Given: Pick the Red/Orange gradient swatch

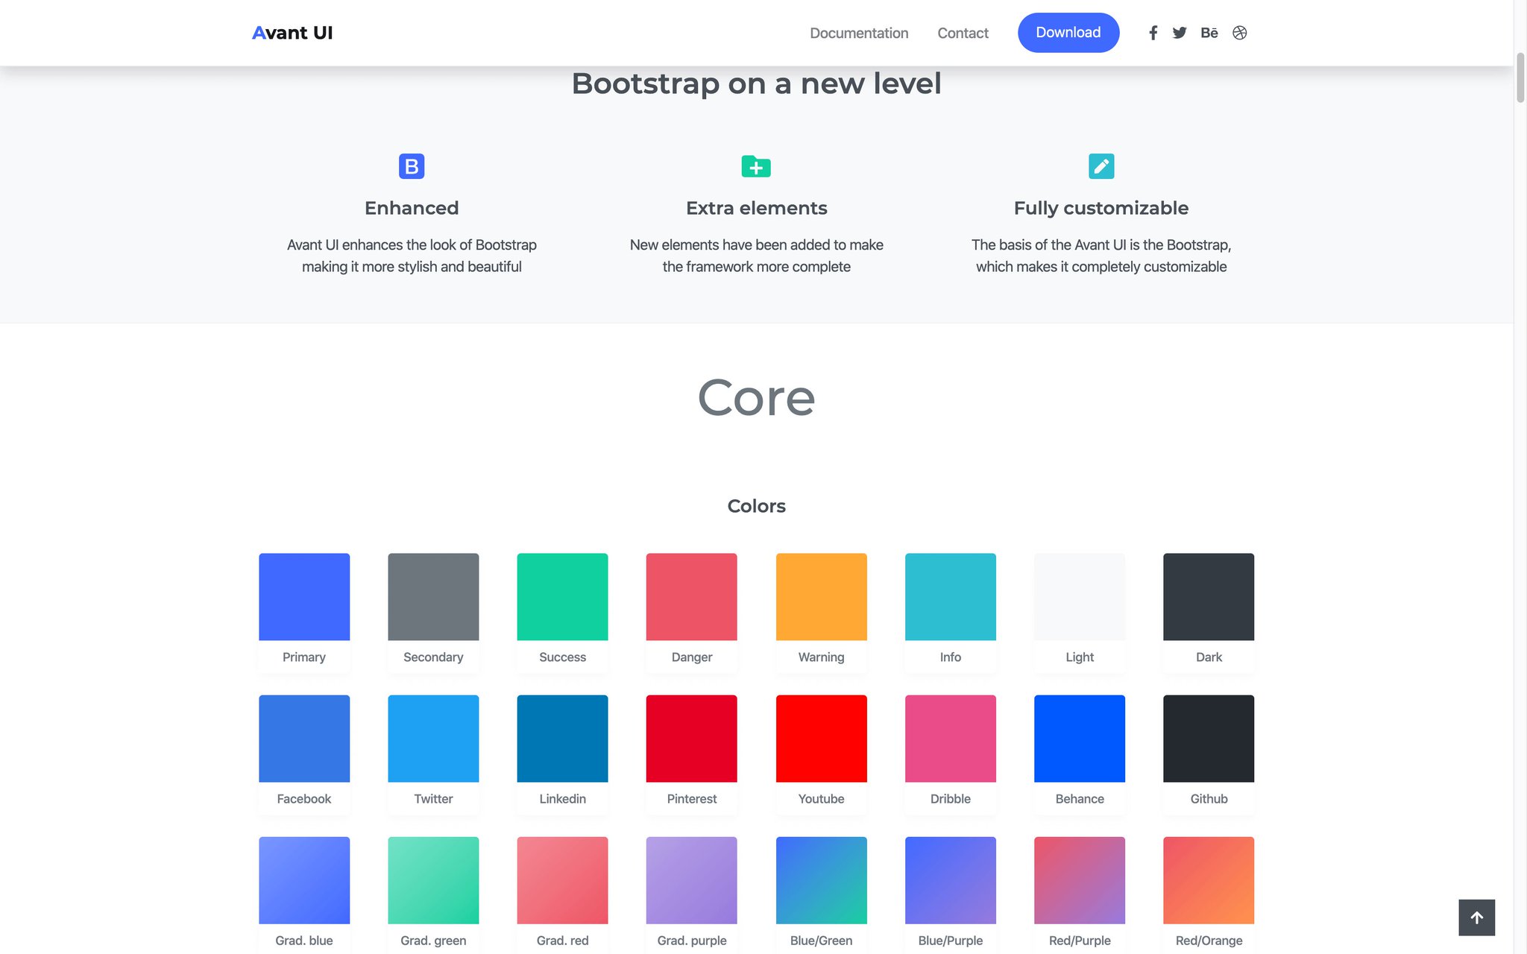Looking at the screenshot, I should (1209, 880).
